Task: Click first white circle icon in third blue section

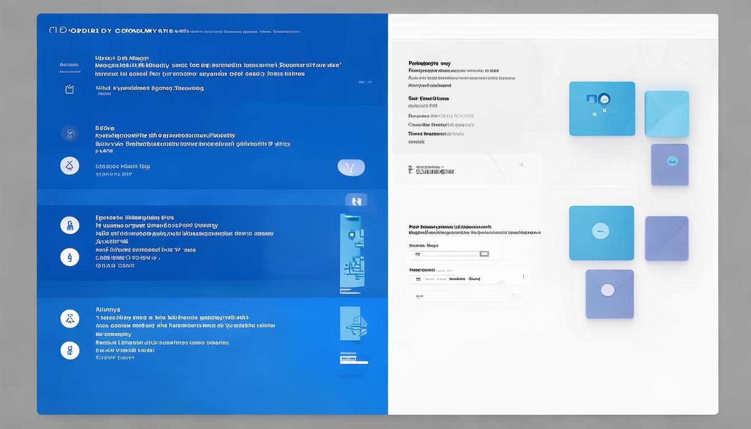Action: pyautogui.click(x=70, y=225)
